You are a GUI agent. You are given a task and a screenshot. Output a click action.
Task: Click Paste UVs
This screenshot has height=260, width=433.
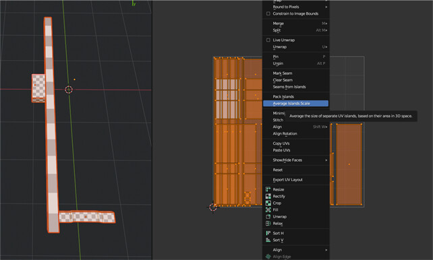(x=296, y=150)
